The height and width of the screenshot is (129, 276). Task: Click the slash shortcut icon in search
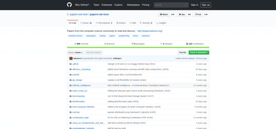(186, 5)
